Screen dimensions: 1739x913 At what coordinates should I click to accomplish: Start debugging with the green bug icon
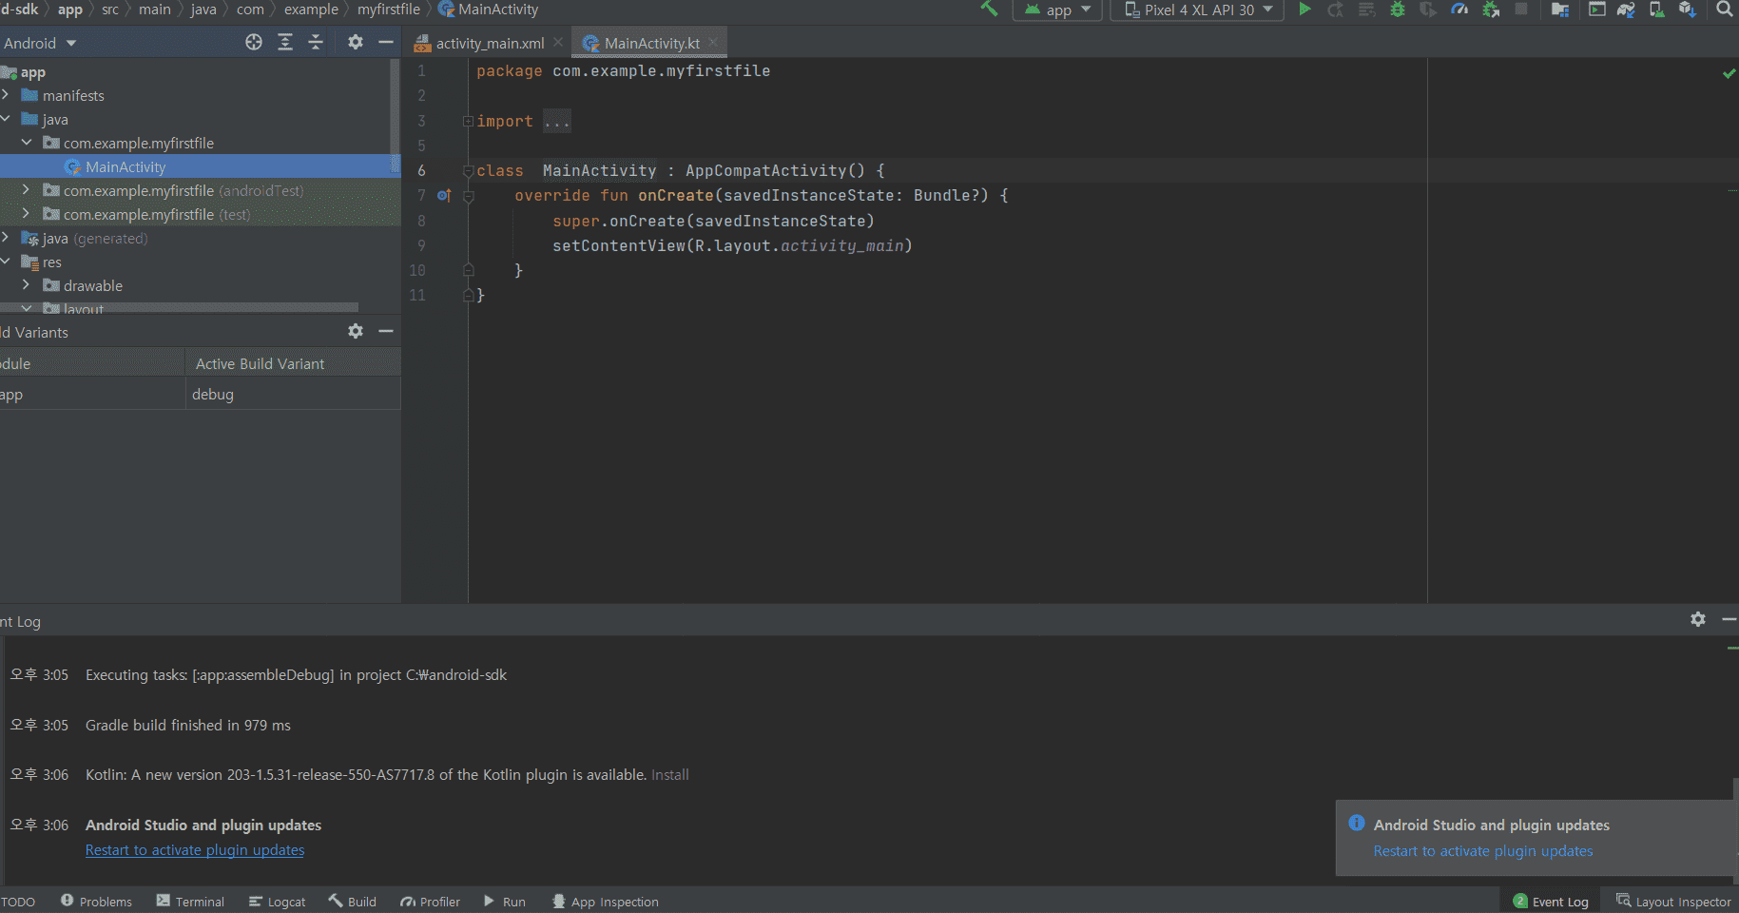1397,10
